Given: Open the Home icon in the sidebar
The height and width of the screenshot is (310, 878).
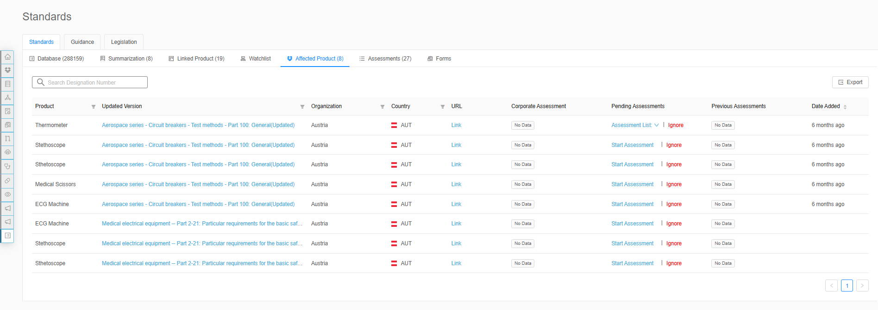Looking at the screenshot, I should pos(7,57).
